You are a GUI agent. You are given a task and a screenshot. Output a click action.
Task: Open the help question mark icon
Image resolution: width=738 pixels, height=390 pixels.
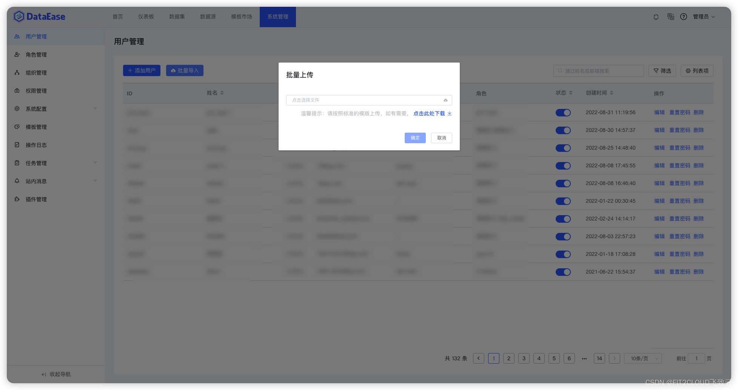tap(684, 17)
